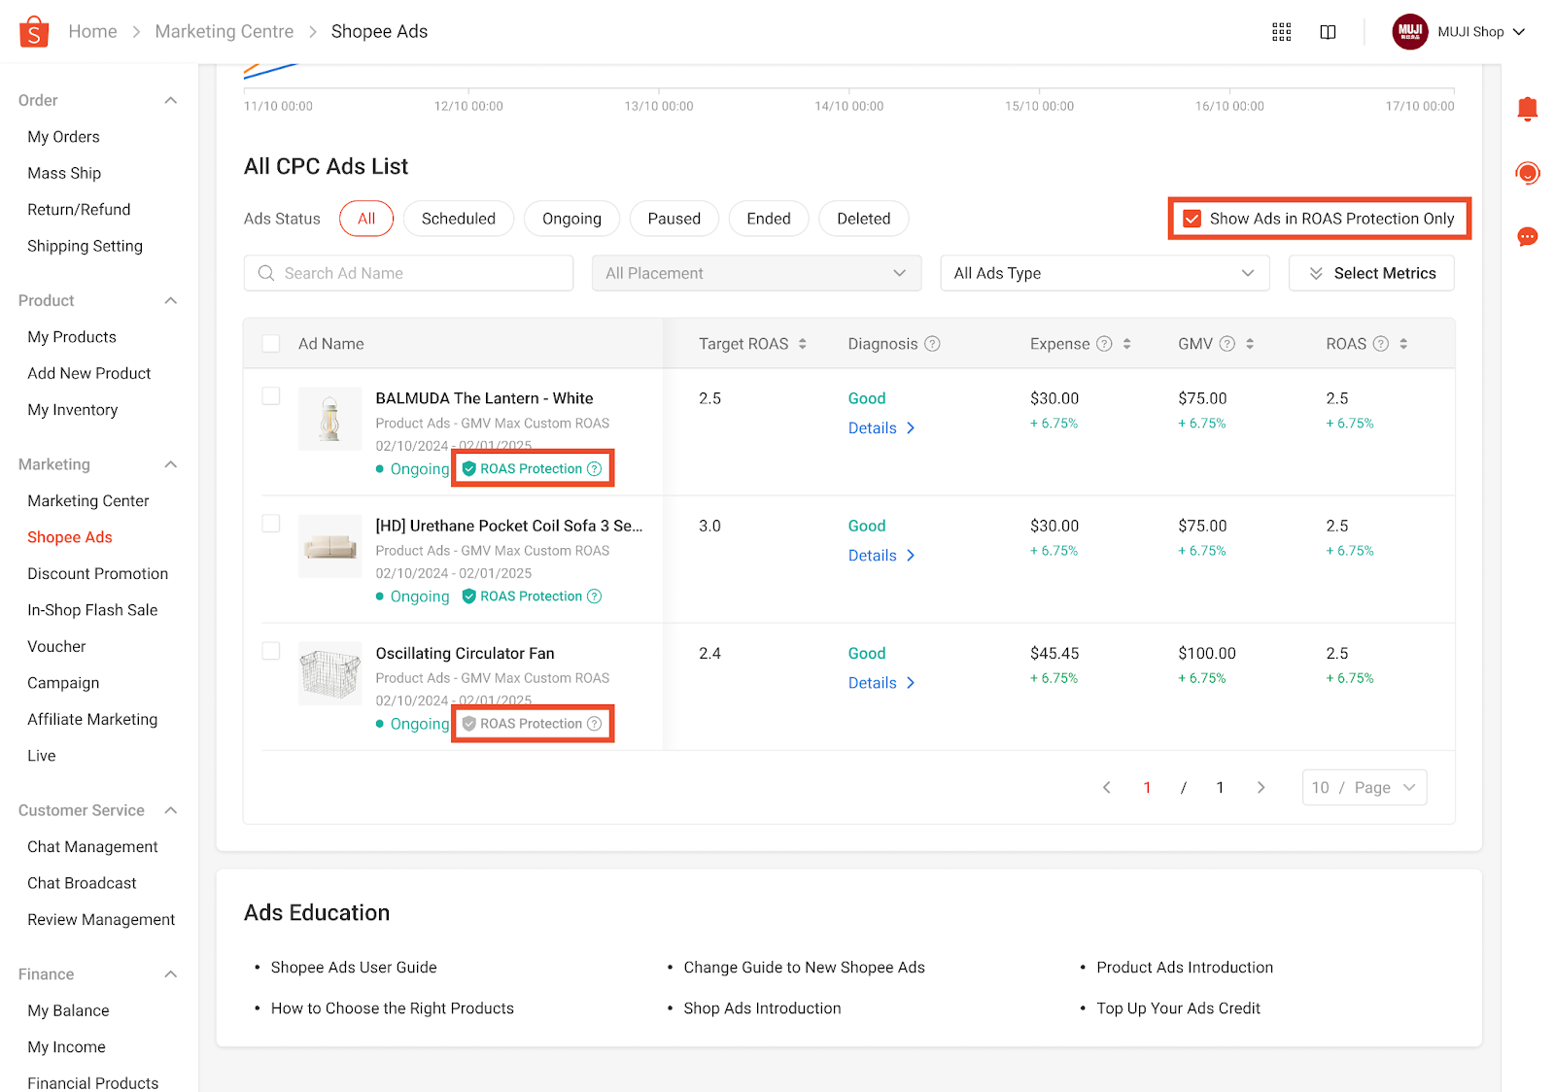Collapse the Marketing sidebar section

click(171, 465)
